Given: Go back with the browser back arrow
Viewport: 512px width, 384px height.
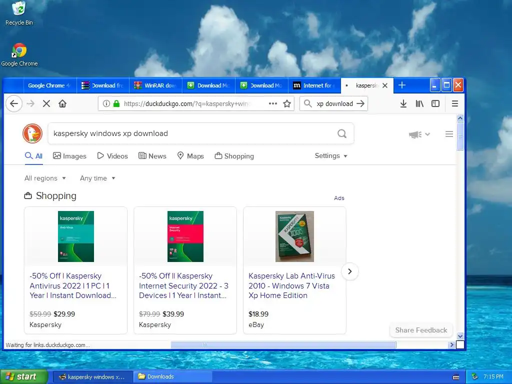Looking at the screenshot, I should [x=13, y=104].
